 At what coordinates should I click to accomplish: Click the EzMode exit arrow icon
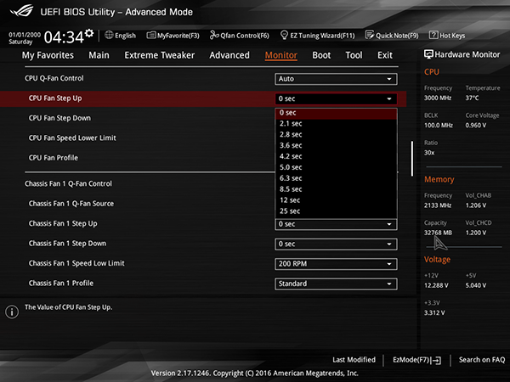coord(436,360)
